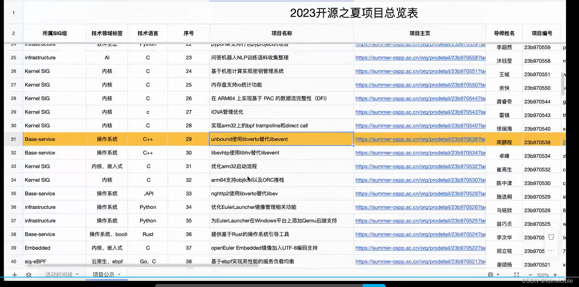Select the cell containing unbound使用libverto替代libevent
The width and height of the screenshot is (579, 287).
(281, 139)
